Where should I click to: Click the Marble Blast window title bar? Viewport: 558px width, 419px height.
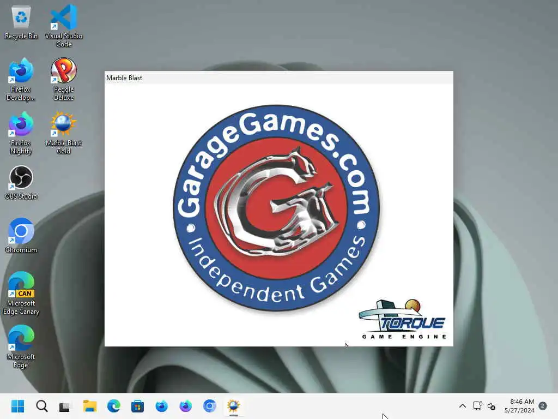(278, 77)
